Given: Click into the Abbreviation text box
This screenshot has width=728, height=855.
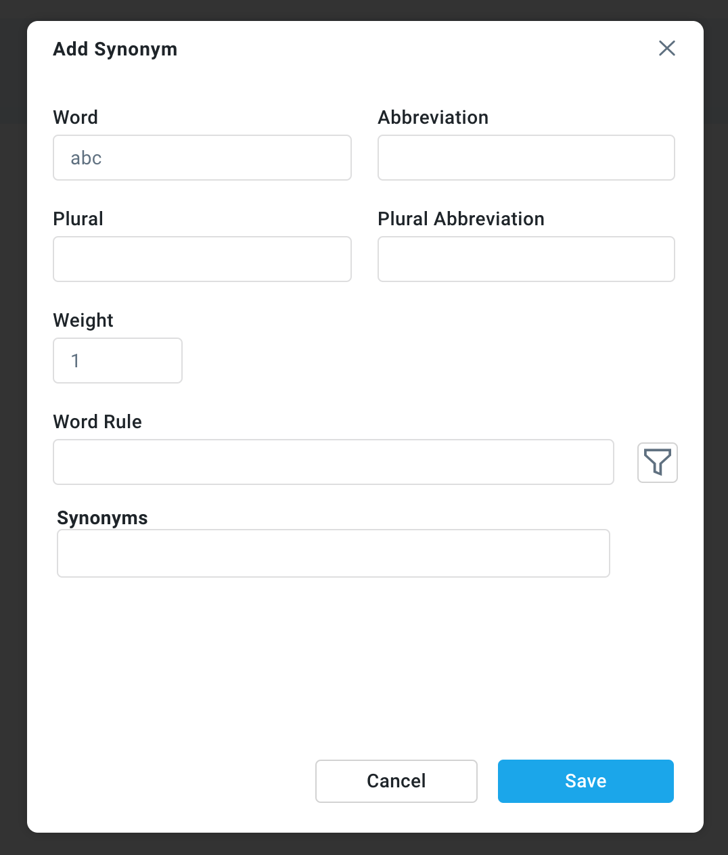Looking at the screenshot, I should pyautogui.click(x=526, y=158).
